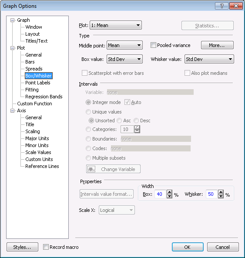Screen dimensions: 245x258
Task: Open the Major Units tree item
Action: (x=37, y=138)
